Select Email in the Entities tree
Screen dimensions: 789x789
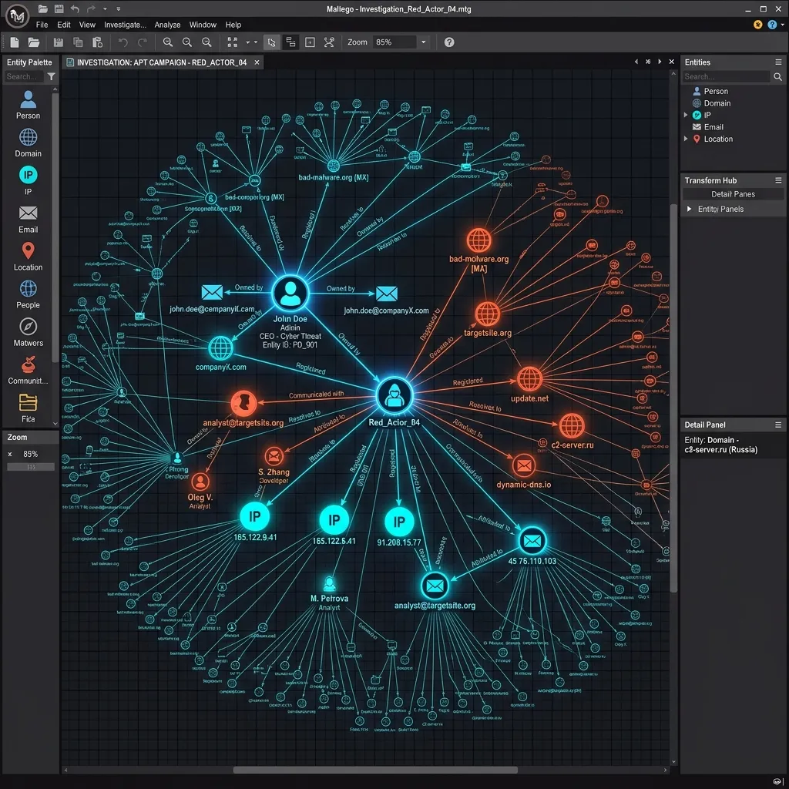click(x=708, y=127)
